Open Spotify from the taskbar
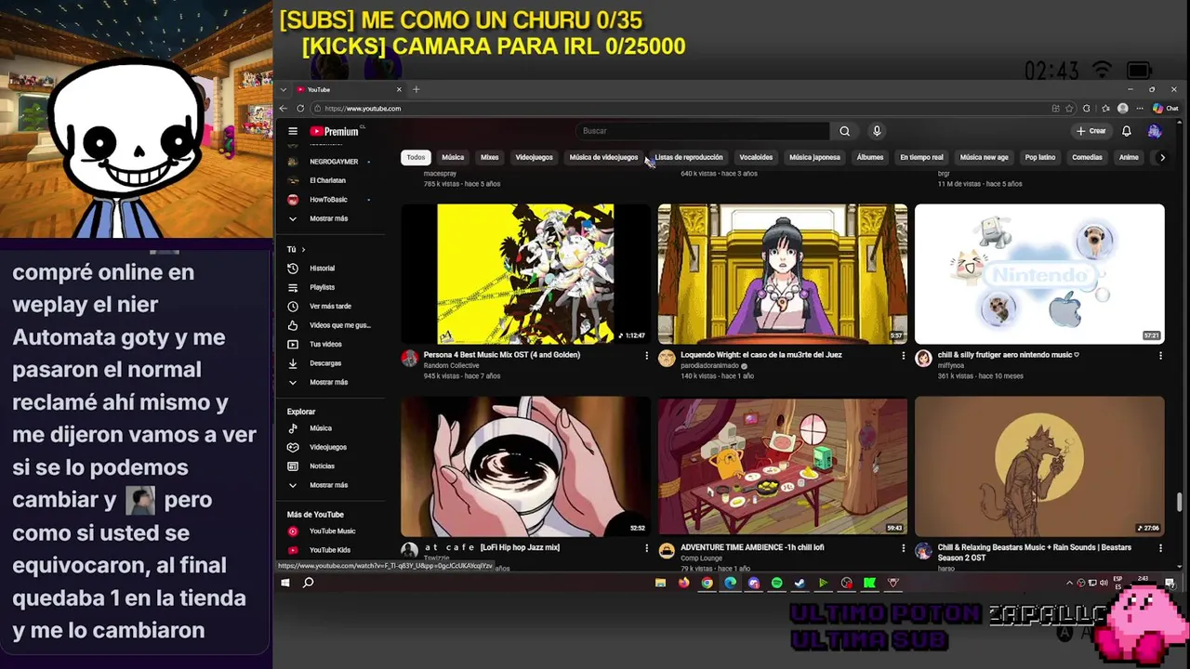 777,583
